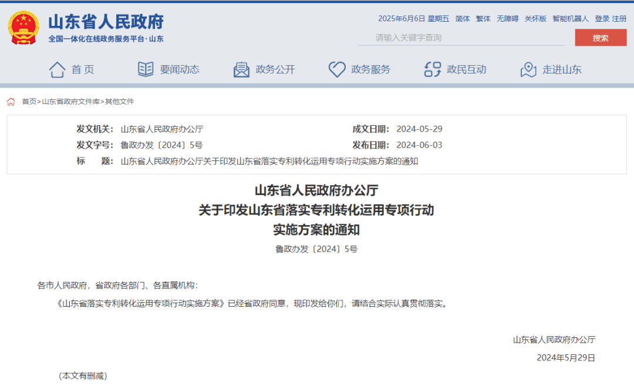Click the small red breadcrumb home icon
The height and width of the screenshot is (389, 634).
[11, 102]
